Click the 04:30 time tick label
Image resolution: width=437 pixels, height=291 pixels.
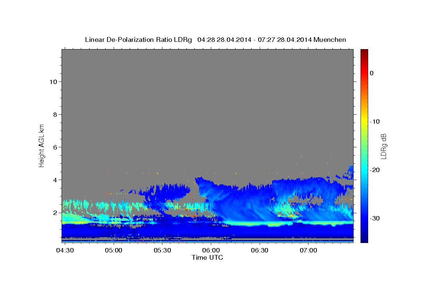tap(65, 251)
